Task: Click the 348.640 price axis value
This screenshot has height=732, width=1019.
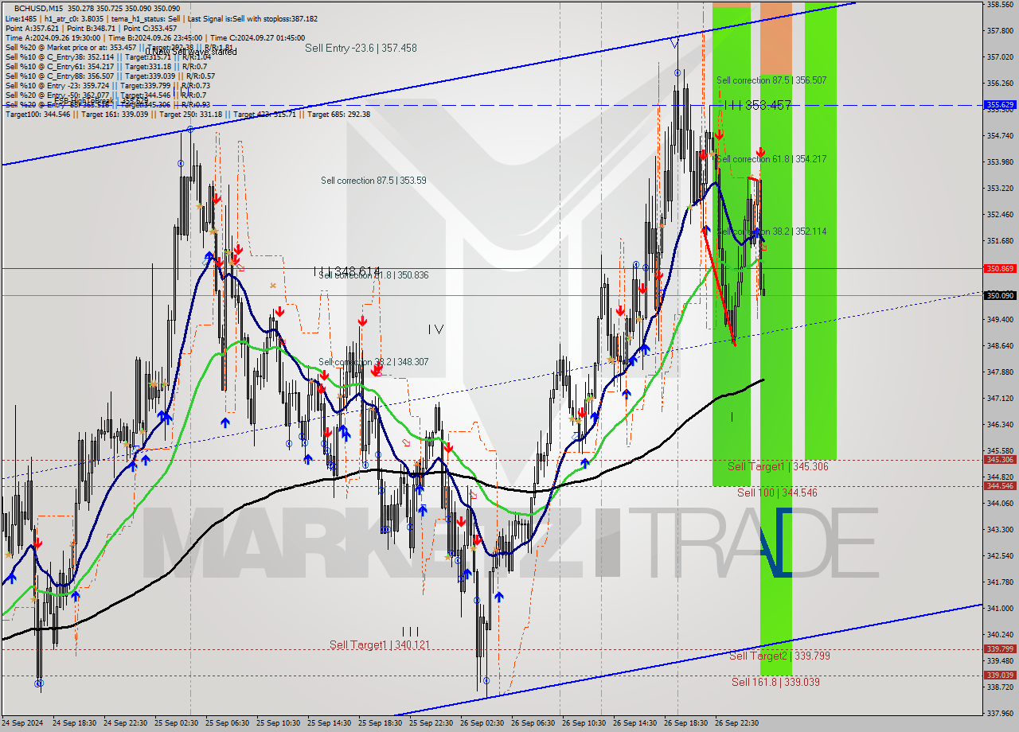Action: (1000, 345)
